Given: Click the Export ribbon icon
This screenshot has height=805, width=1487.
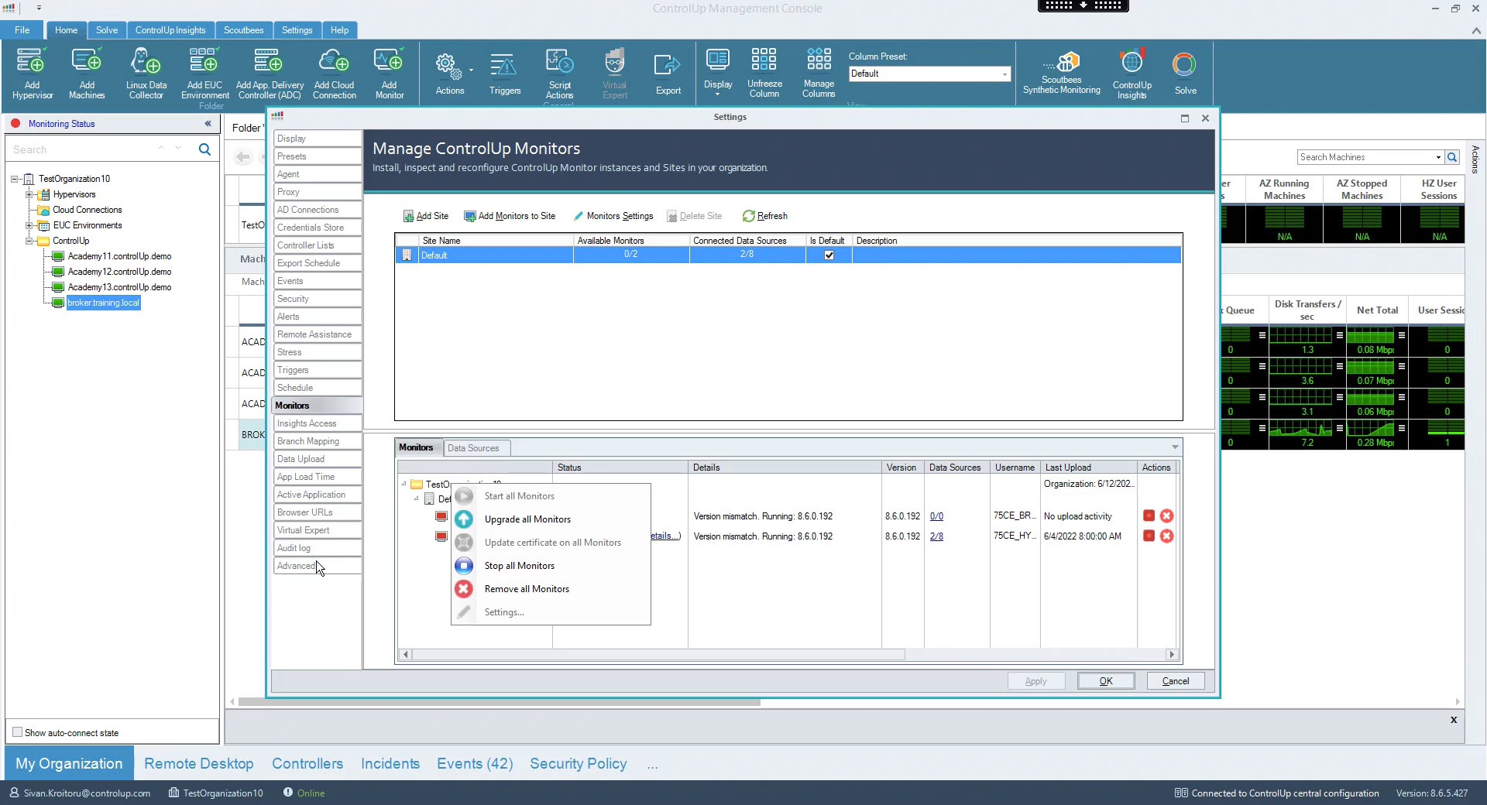Looking at the screenshot, I should click(668, 74).
